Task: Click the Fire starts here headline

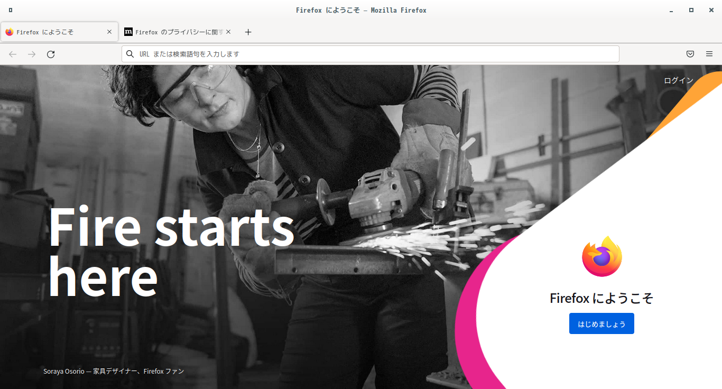Action: [x=171, y=251]
